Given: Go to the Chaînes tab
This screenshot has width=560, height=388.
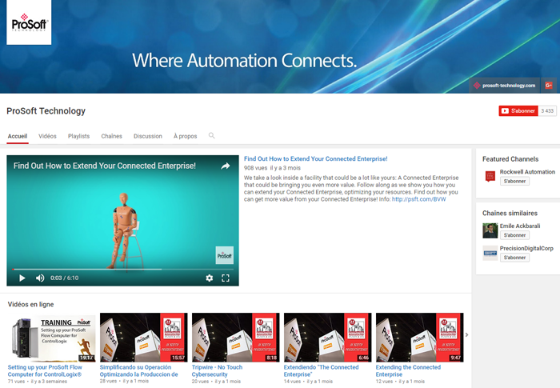Looking at the screenshot, I should pos(111,136).
